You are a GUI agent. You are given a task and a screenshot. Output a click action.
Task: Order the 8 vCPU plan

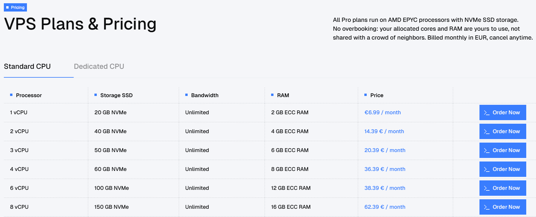point(503,207)
